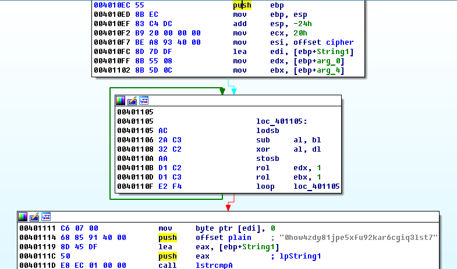Select the xor mnemonic
This screenshot has width=457, height=269.
pyautogui.click(x=263, y=149)
